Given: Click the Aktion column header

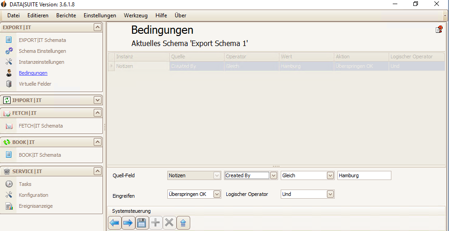Looking at the screenshot, I should coord(362,57).
